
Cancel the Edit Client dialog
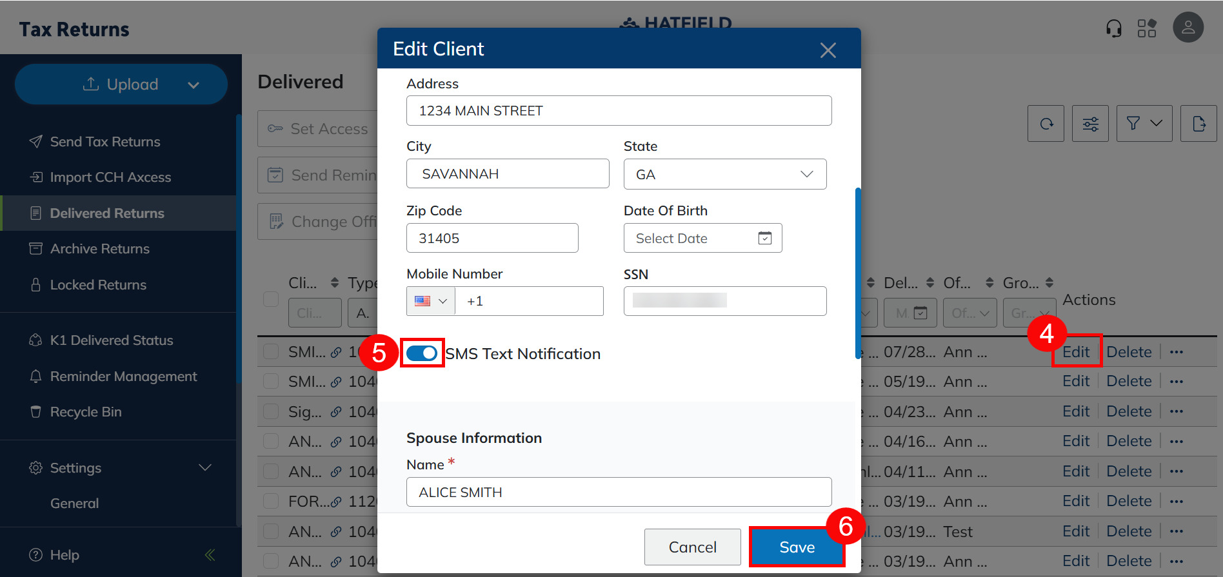(x=692, y=547)
